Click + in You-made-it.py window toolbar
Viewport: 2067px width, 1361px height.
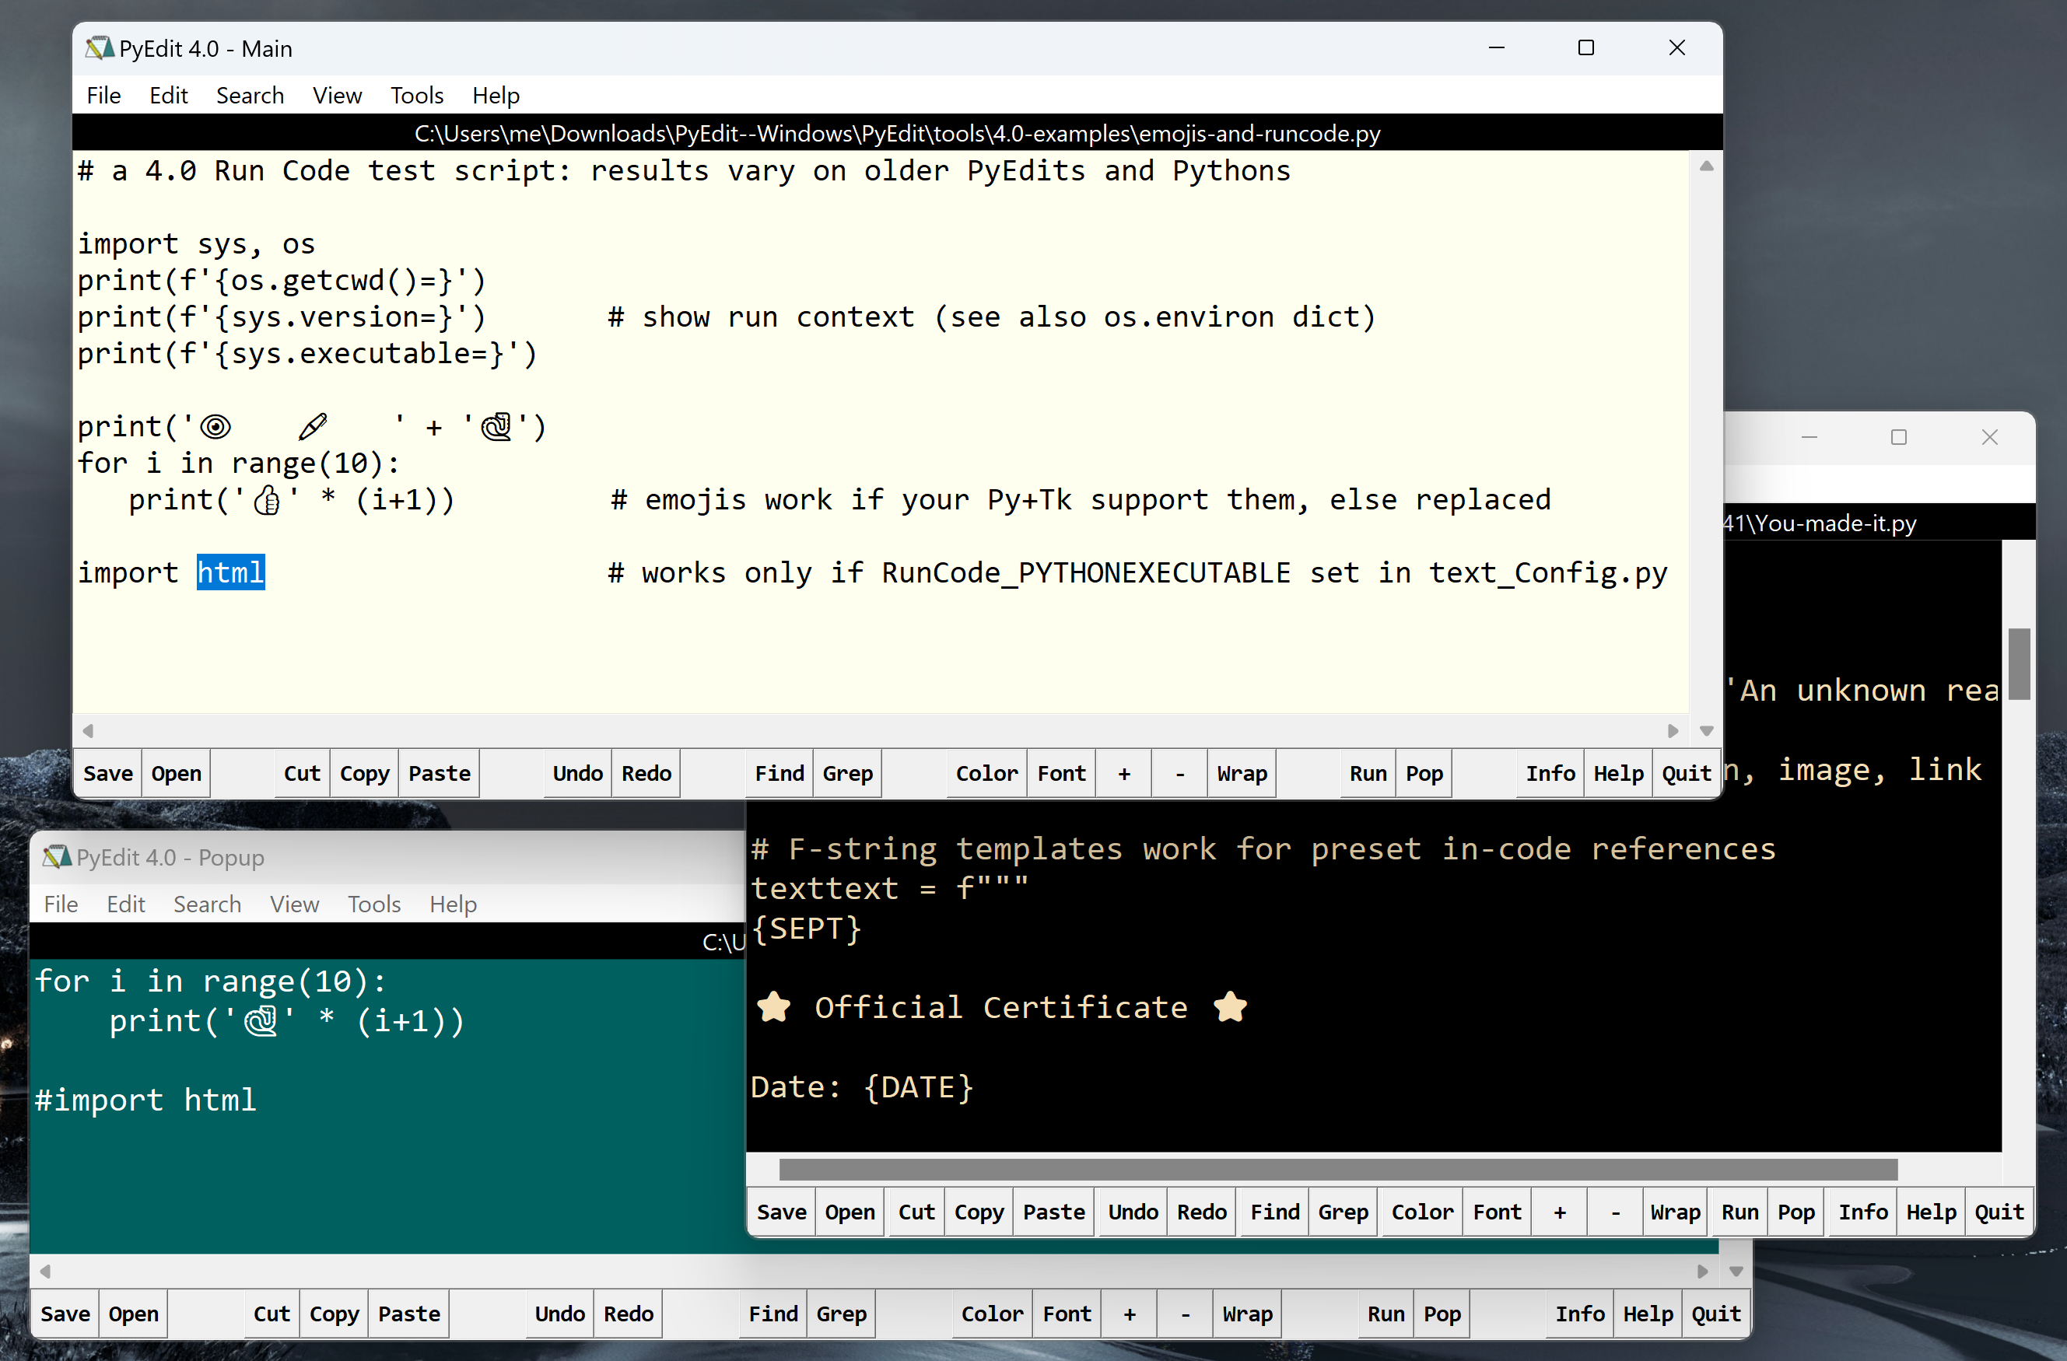1560,1212
